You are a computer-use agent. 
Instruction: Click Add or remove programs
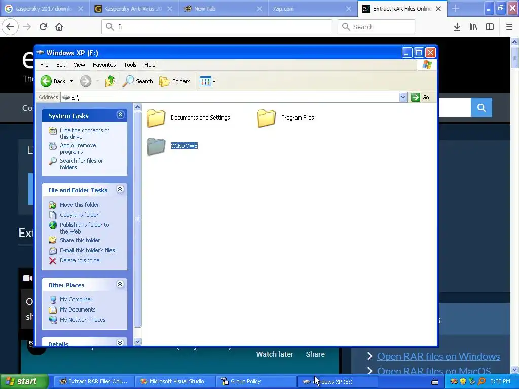coord(78,148)
